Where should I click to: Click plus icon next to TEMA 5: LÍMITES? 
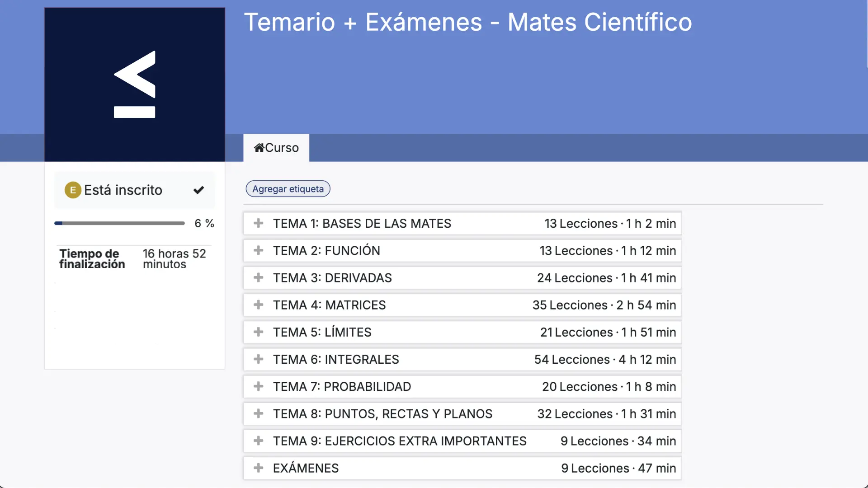click(258, 332)
